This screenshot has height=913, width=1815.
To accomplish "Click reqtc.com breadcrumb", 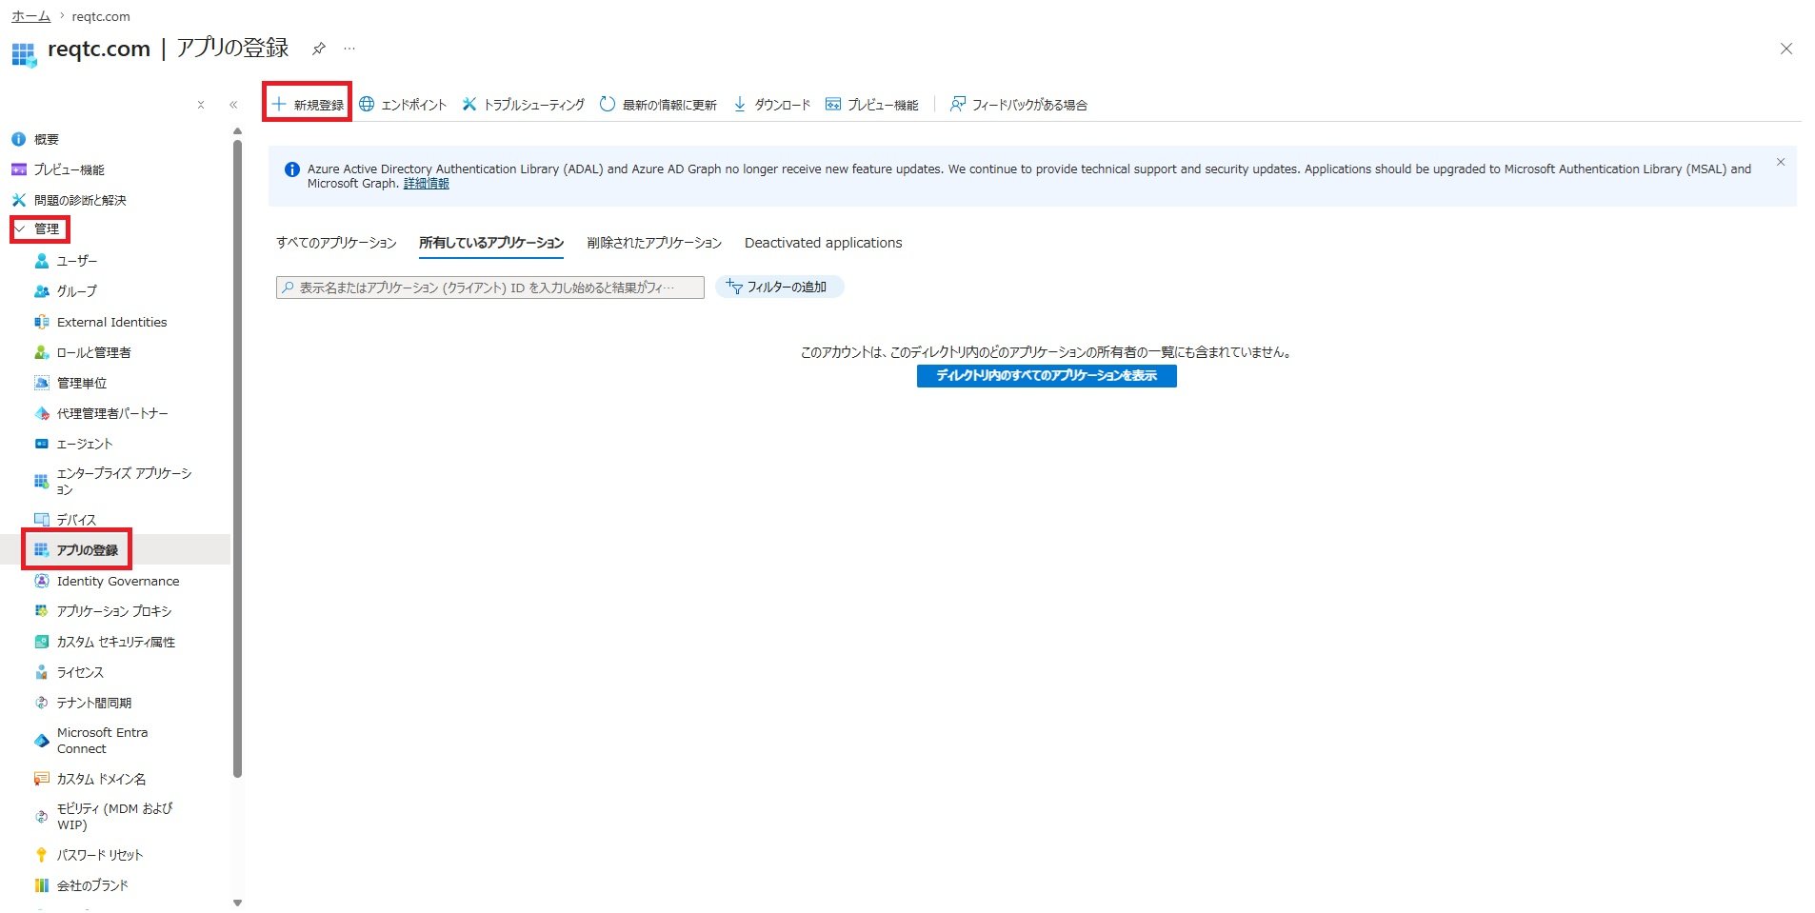I will click(101, 16).
